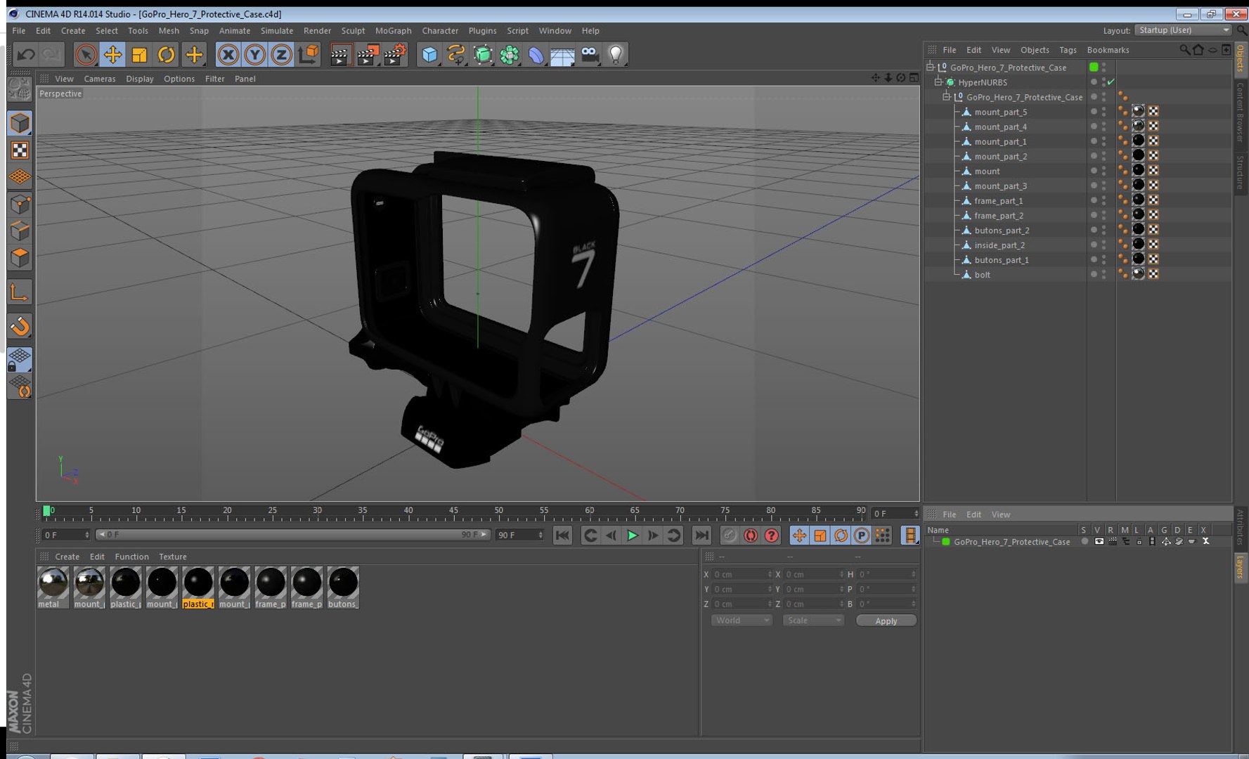The height and width of the screenshot is (759, 1249).
Task: Open the Simulate menu
Action: [277, 31]
